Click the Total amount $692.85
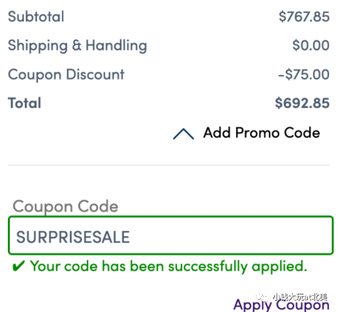 302,103
